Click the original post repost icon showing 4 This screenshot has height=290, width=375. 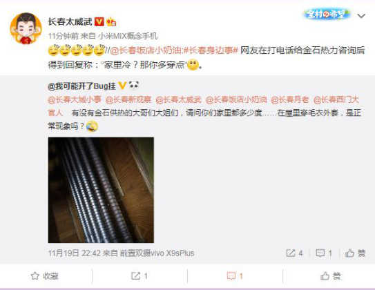[294, 253]
